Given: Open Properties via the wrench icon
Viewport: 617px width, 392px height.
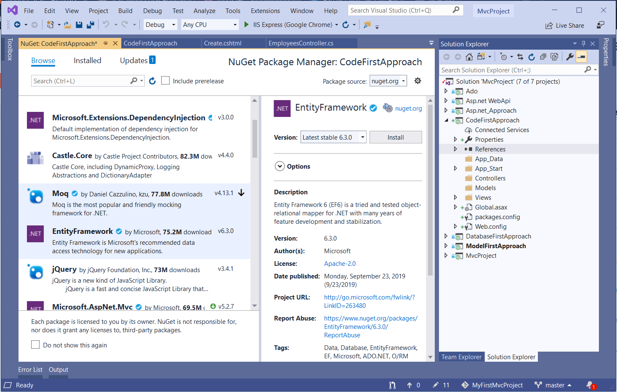Looking at the screenshot, I should (570, 57).
